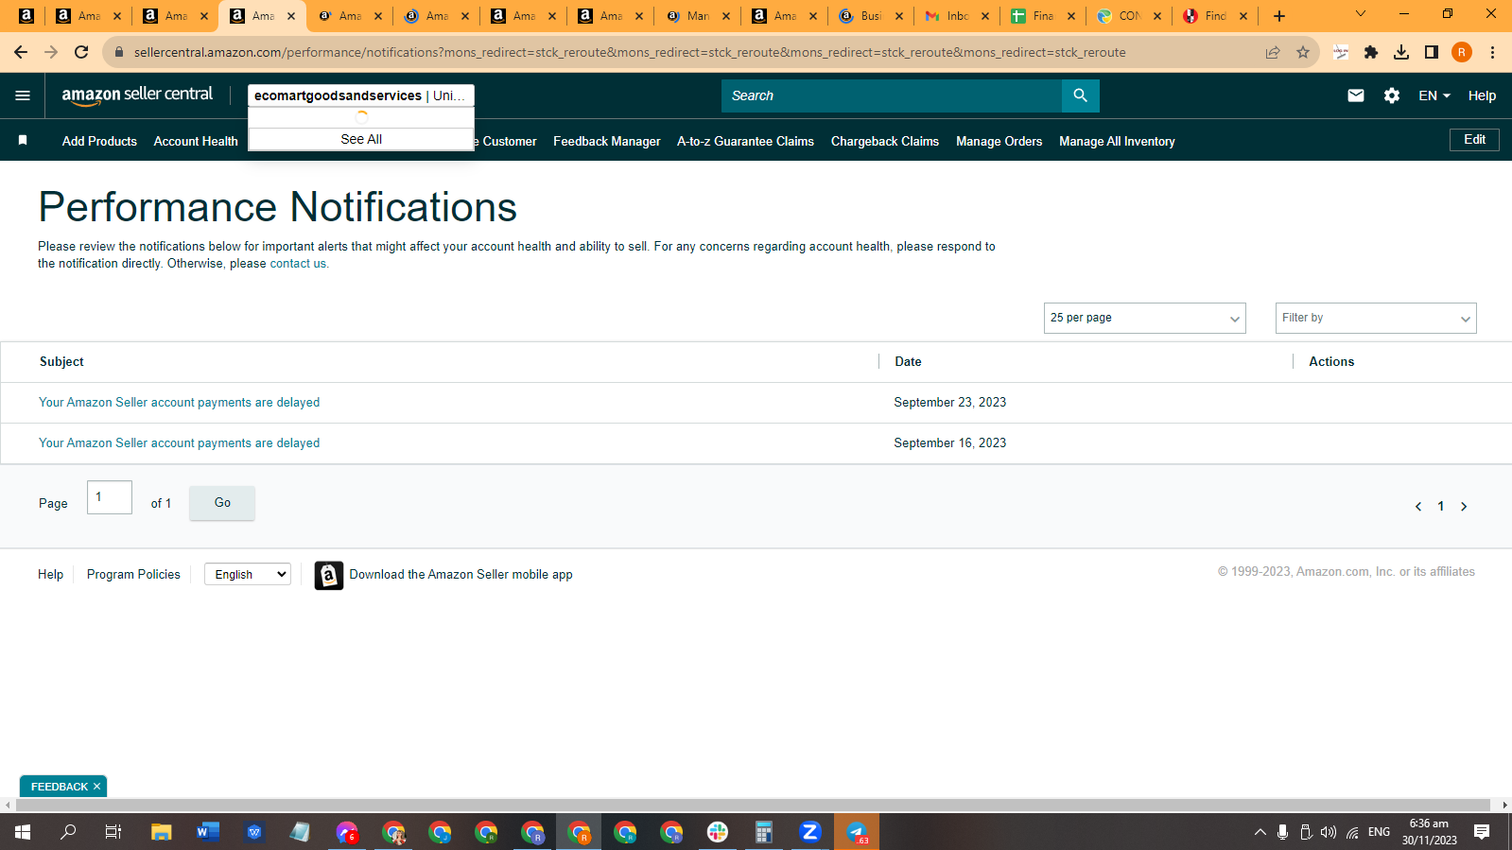
Task: Click the Amazon Seller app icon in footer
Action: pos(328,575)
